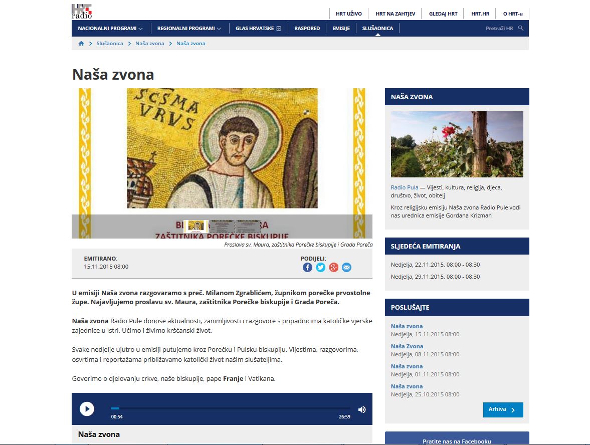Select first gallery thumbnail of St. Maurus
Screen dimensions: 590x445
196,227
